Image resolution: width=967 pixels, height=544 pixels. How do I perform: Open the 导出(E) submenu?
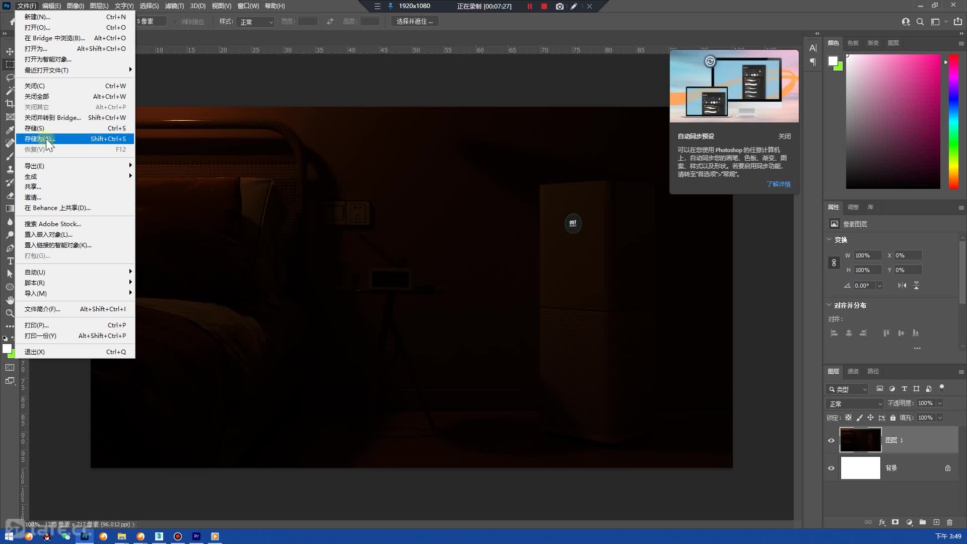(x=75, y=166)
